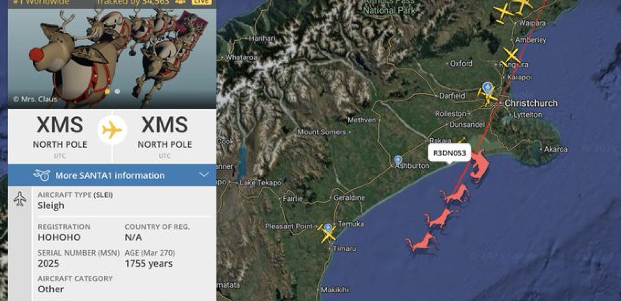
Task: Click the yellow airplane icon between XMS codes
Action: (112, 130)
